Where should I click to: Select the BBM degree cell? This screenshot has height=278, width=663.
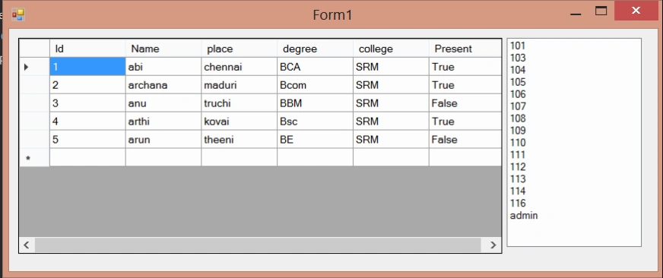[315, 103]
